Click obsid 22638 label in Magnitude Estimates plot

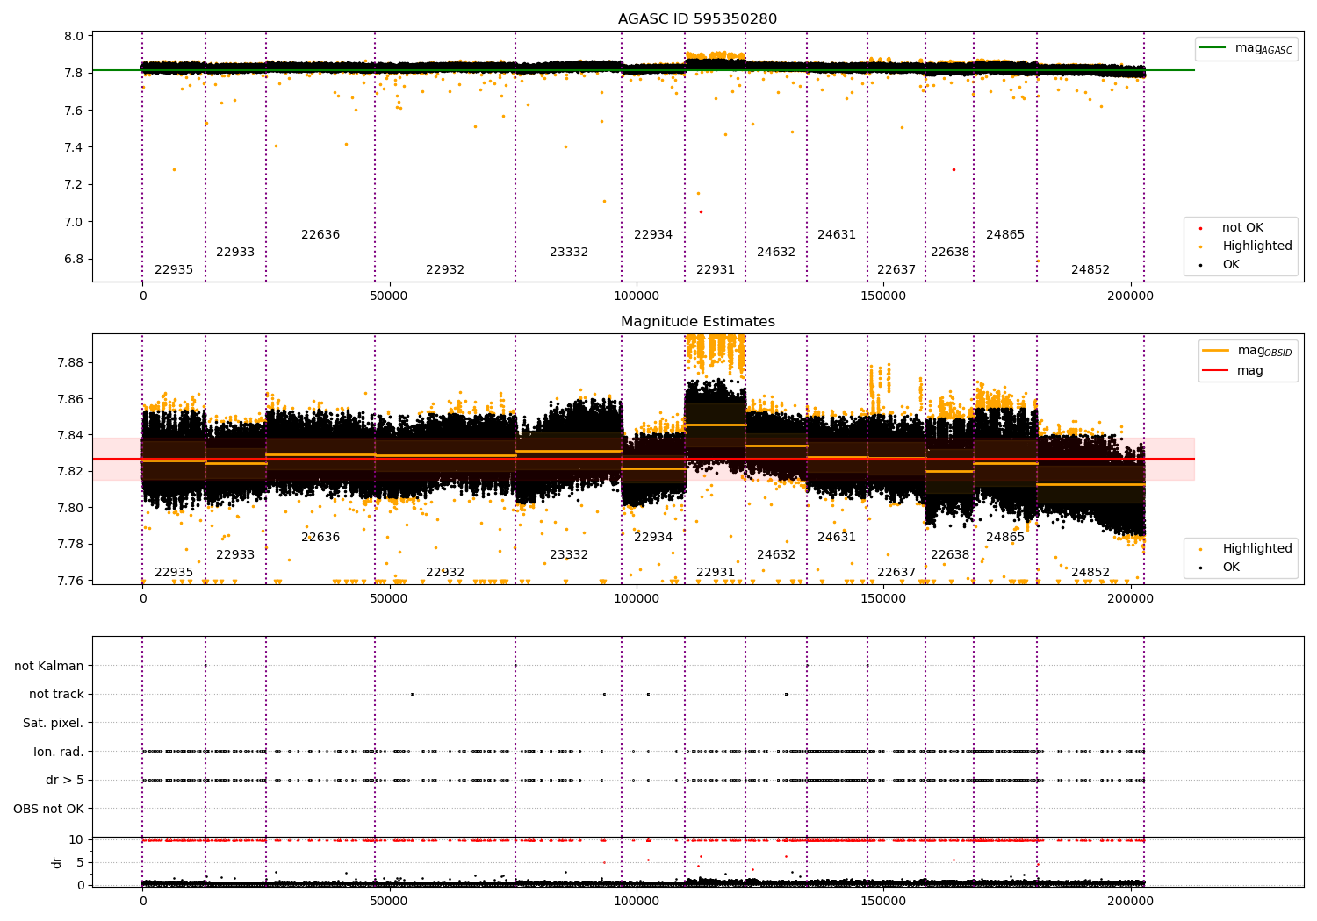(950, 554)
